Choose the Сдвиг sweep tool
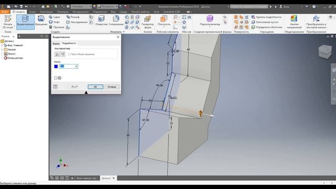This screenshot has height=189, width=336. point(55,17)
